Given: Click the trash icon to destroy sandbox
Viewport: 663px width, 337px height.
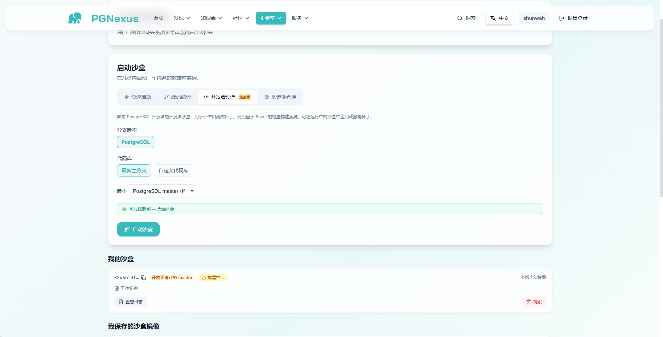Looking at the screenshot, I should [x=529, y=302].
